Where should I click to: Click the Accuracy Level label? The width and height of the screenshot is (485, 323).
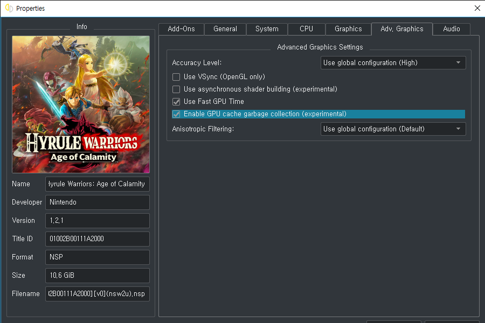pos(197,63)
